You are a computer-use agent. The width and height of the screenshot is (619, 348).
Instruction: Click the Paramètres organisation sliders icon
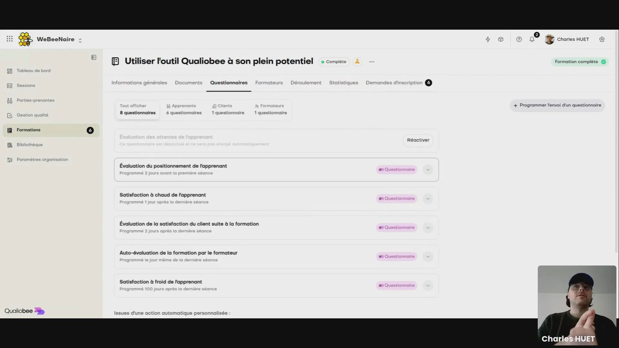(10, 160)
